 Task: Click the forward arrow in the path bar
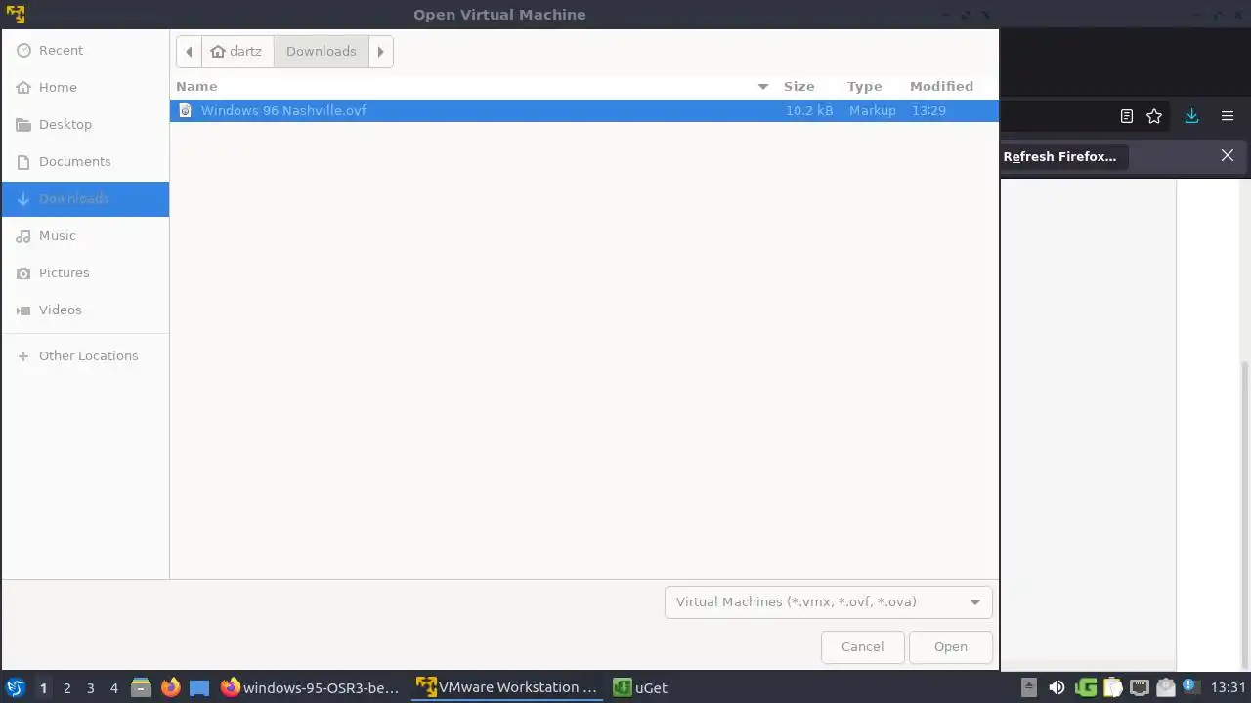tap(381, 51)
